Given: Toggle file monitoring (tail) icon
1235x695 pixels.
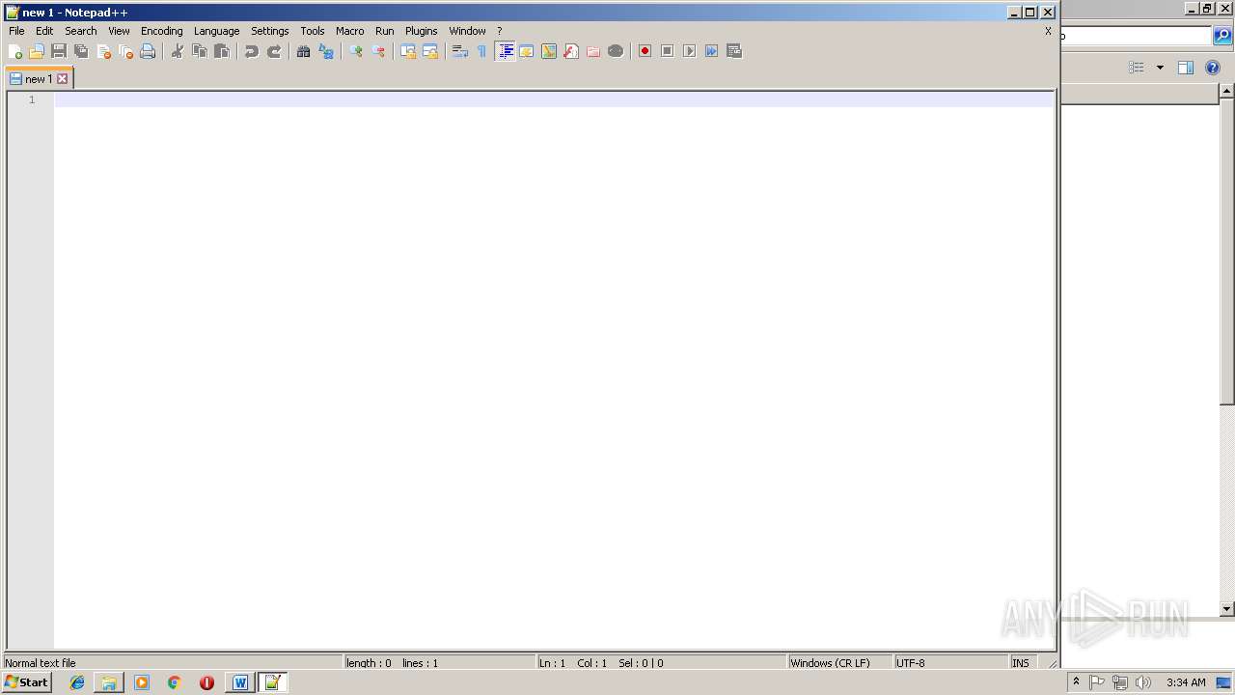Looking at the screenshot, I should point(616,51).
